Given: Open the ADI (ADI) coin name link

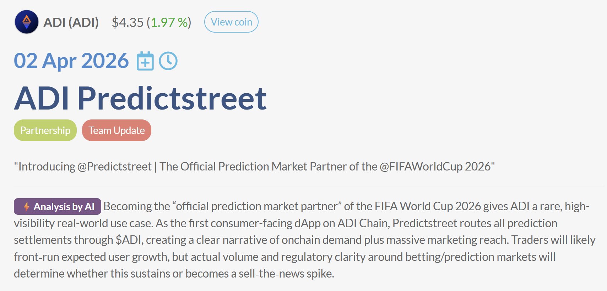Looking at the screenshot, I should 71,22.
